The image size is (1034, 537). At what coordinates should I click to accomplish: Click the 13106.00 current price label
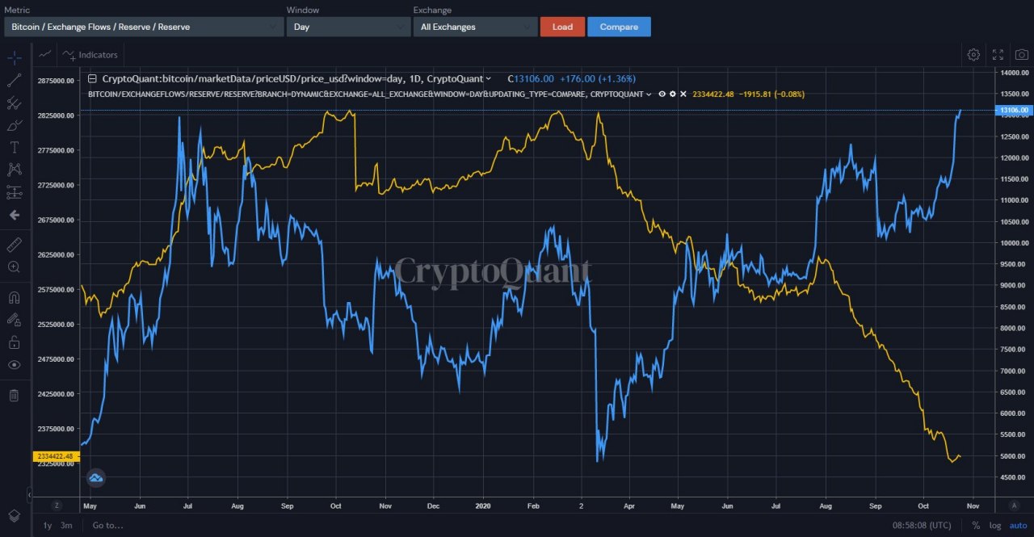(x=1015, y=110)
